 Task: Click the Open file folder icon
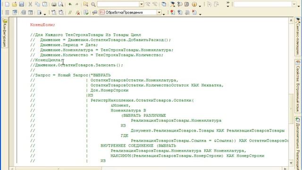tap(14, 4)
